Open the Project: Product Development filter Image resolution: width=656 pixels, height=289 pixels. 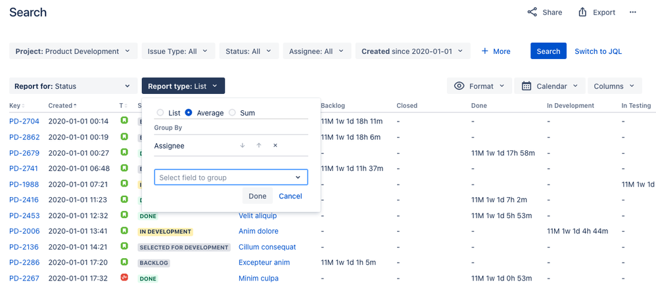tap(73, 51)
